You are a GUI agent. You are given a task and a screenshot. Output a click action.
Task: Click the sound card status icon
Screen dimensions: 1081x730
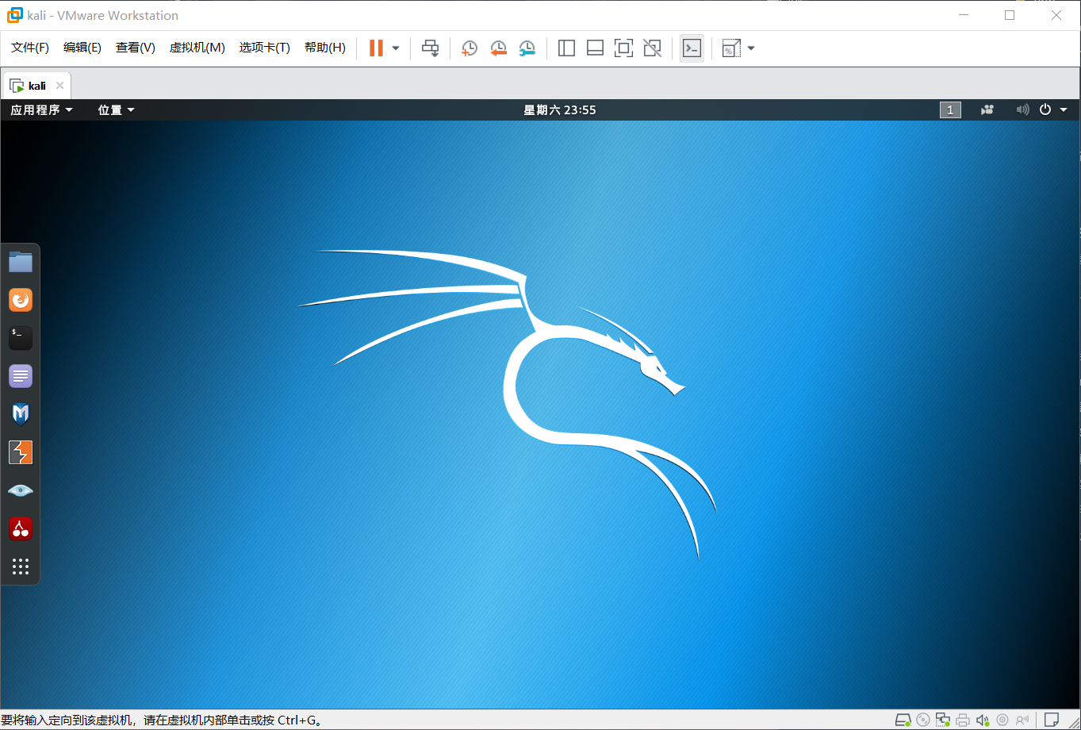point(983,720)
